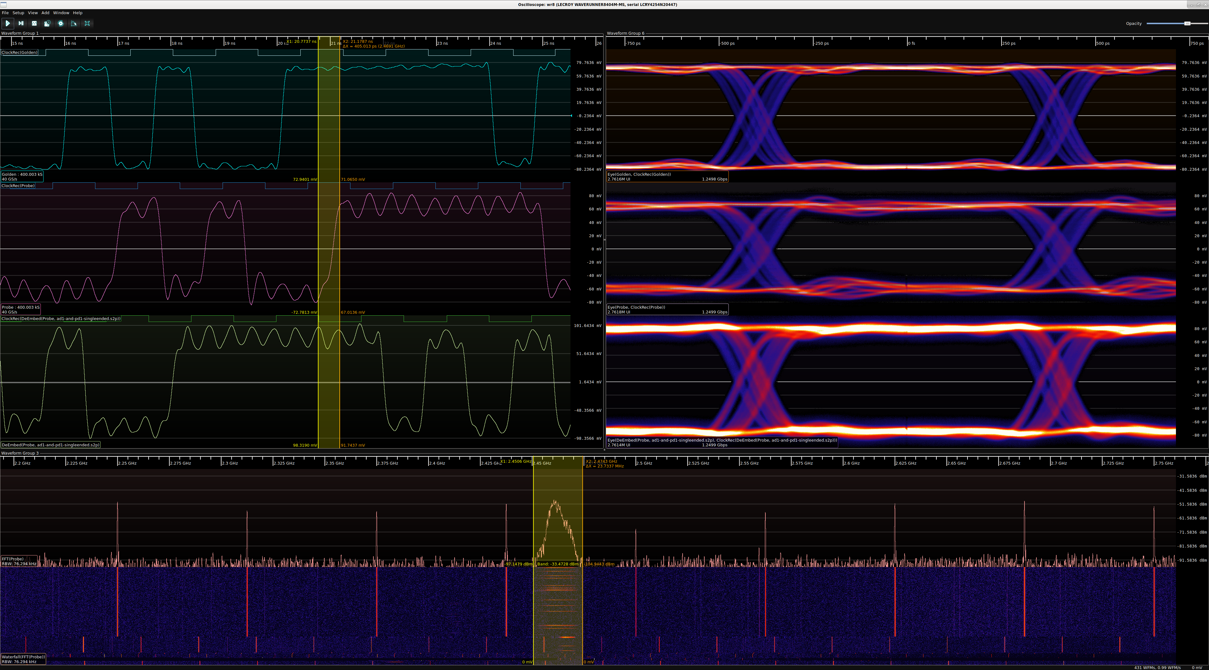Select the Eye(DeEmbed) label box
The image size is (1209, 670).
722,442
